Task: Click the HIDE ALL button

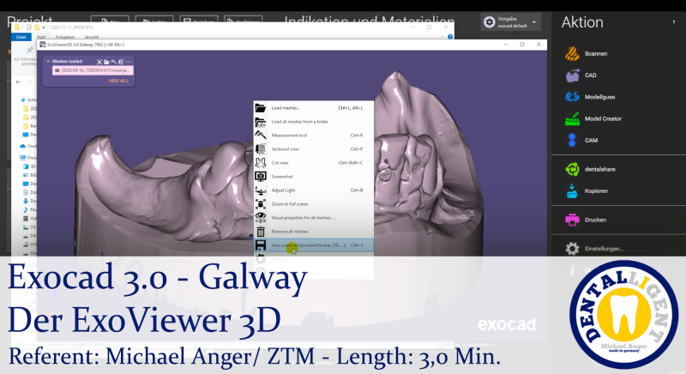Action: point(118,81)
